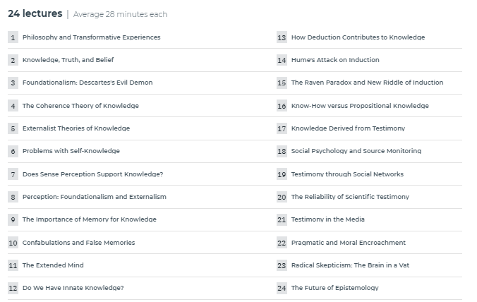Click the number 23 lecture badge
Image resolution: width=477 pixels, height=302 pixels.
point(282,265)
